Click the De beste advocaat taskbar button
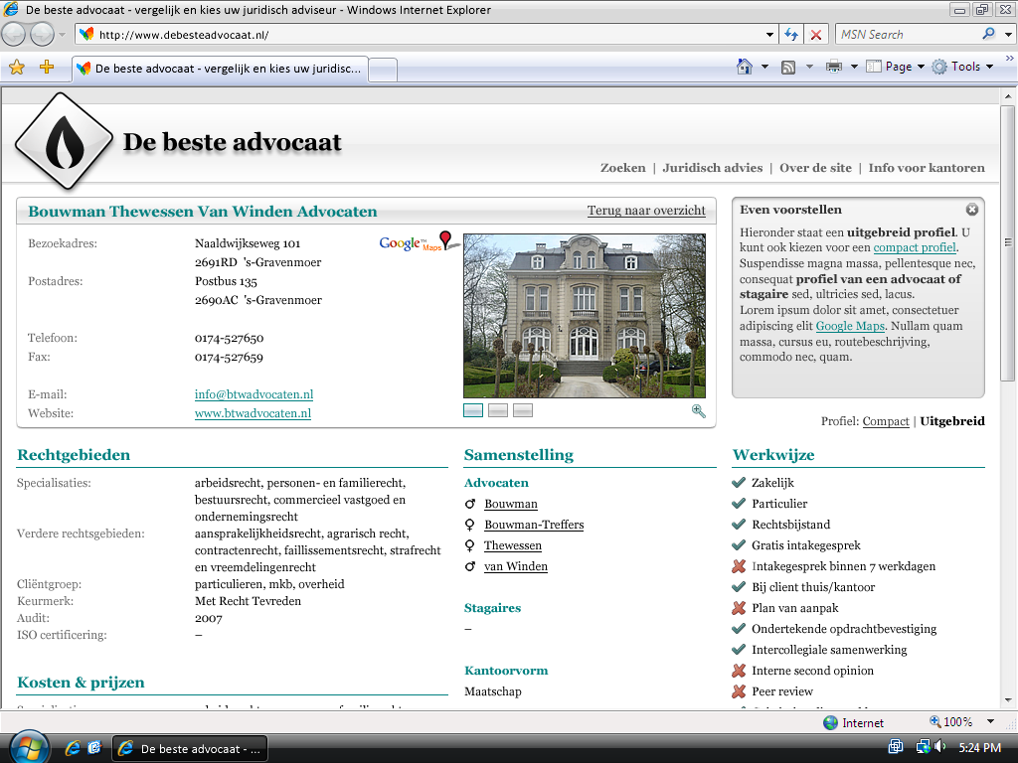Viewport: 1018px width, 763px height. point(190,749)
